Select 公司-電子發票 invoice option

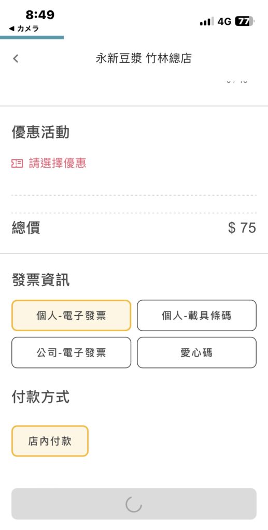71,352
